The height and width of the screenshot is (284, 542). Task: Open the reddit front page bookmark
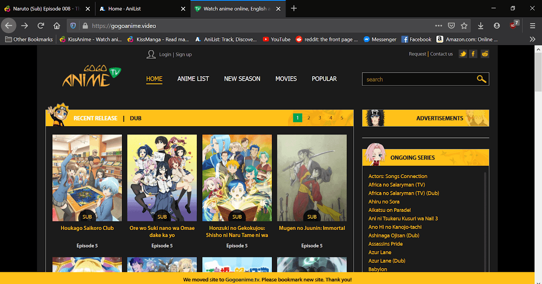pyautogui.click(x=327, y=39)
